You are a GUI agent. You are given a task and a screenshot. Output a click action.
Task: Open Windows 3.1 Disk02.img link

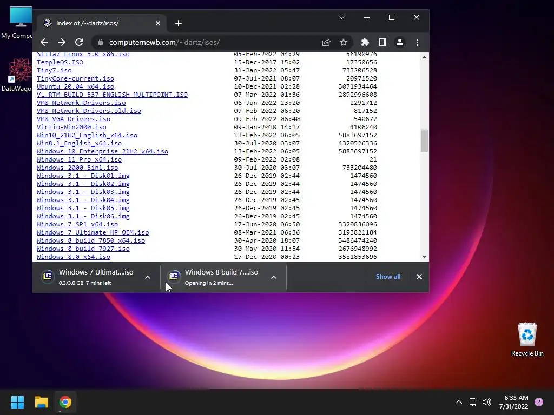point(83,184)
